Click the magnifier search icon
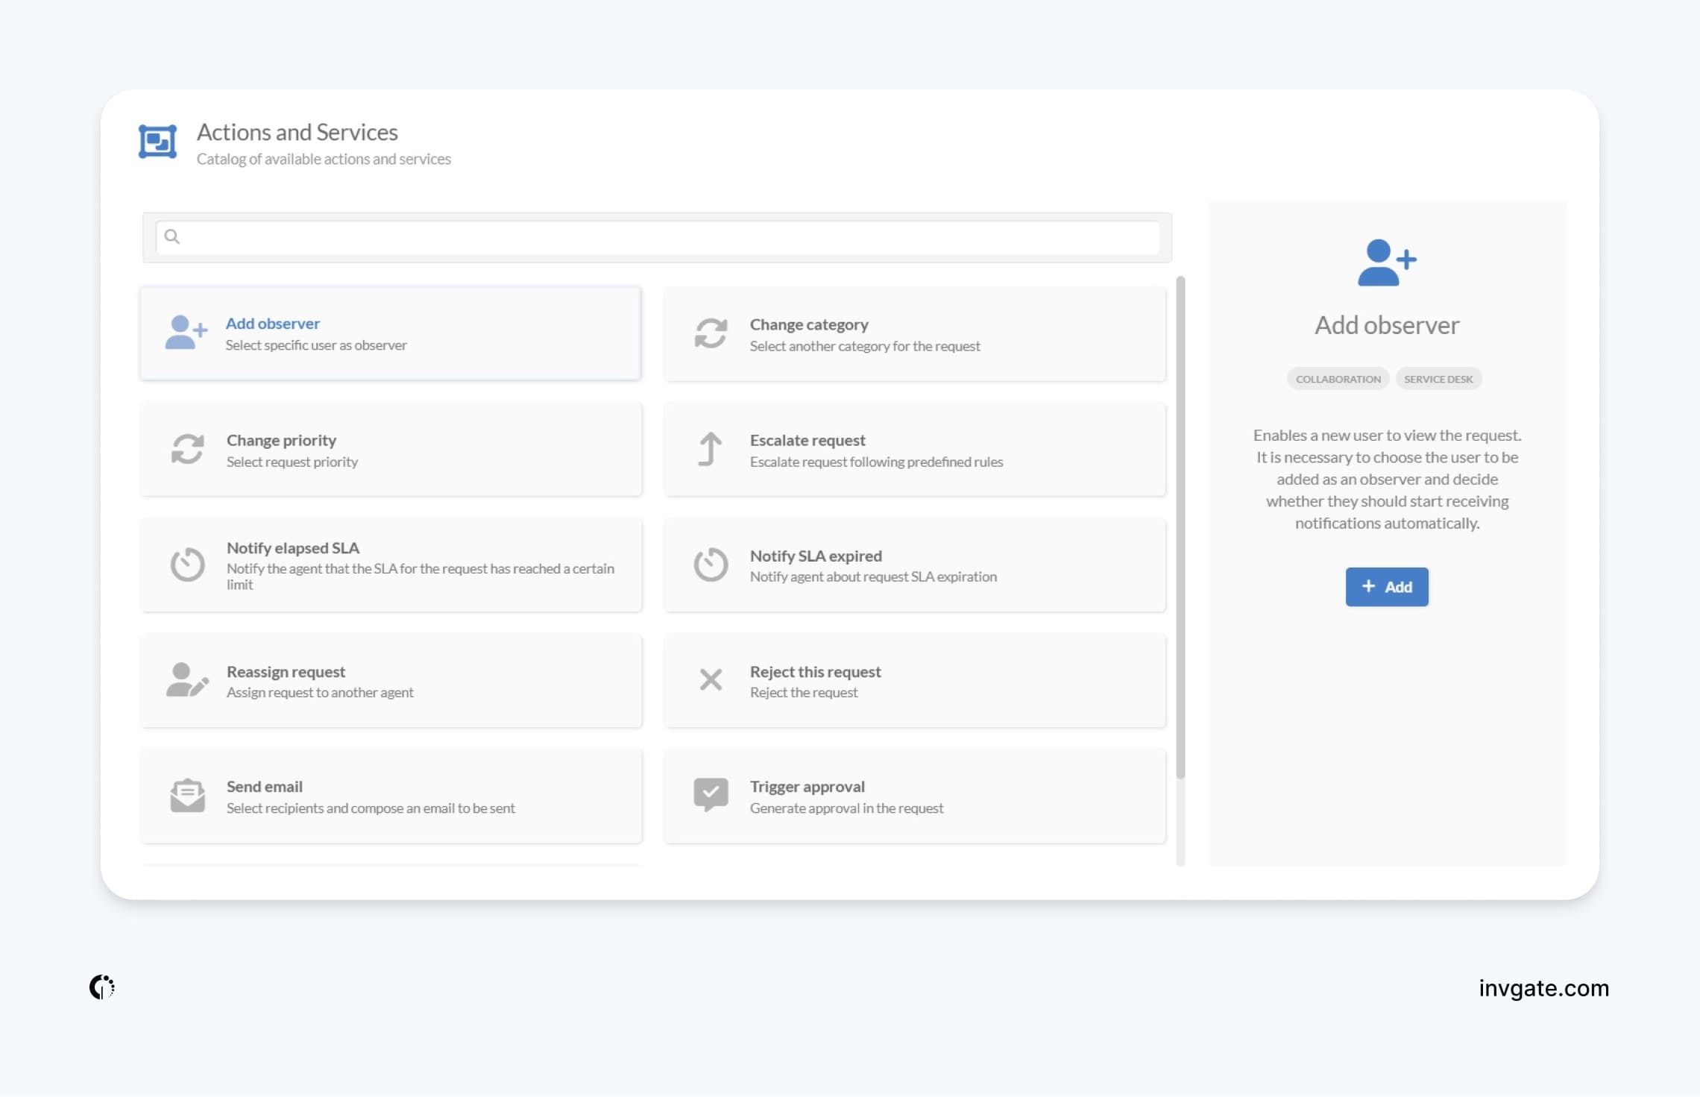Viewport: 1700px width, 1097px height. pyautogui.click(x=172, y=236)
